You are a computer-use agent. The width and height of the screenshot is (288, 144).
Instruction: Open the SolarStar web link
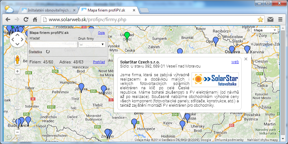235,62
